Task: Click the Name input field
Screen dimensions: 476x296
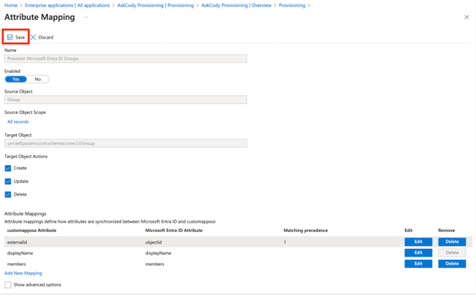Action: [x=126, y=59]
